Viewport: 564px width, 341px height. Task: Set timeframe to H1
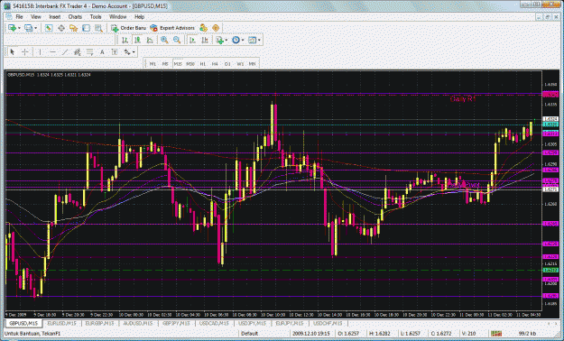tap(202, 64)
